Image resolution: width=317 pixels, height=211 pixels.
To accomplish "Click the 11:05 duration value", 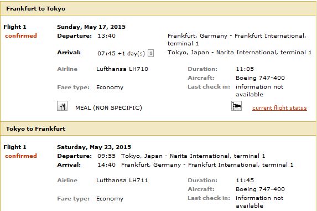I will (245, 69).
